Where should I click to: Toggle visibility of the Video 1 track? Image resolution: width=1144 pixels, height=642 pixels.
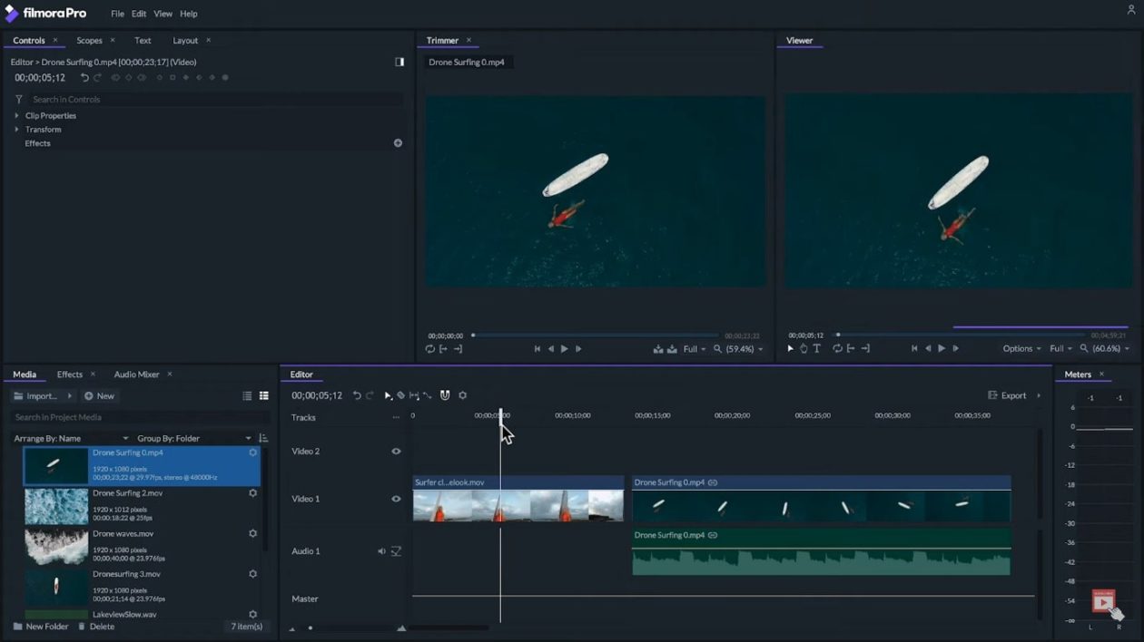(396, 499)
